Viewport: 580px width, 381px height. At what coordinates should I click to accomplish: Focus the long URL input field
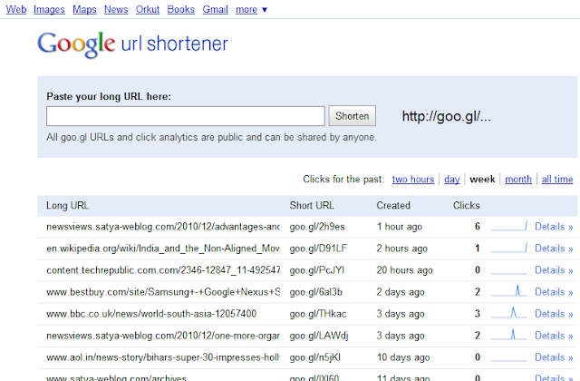click(186, 116)
